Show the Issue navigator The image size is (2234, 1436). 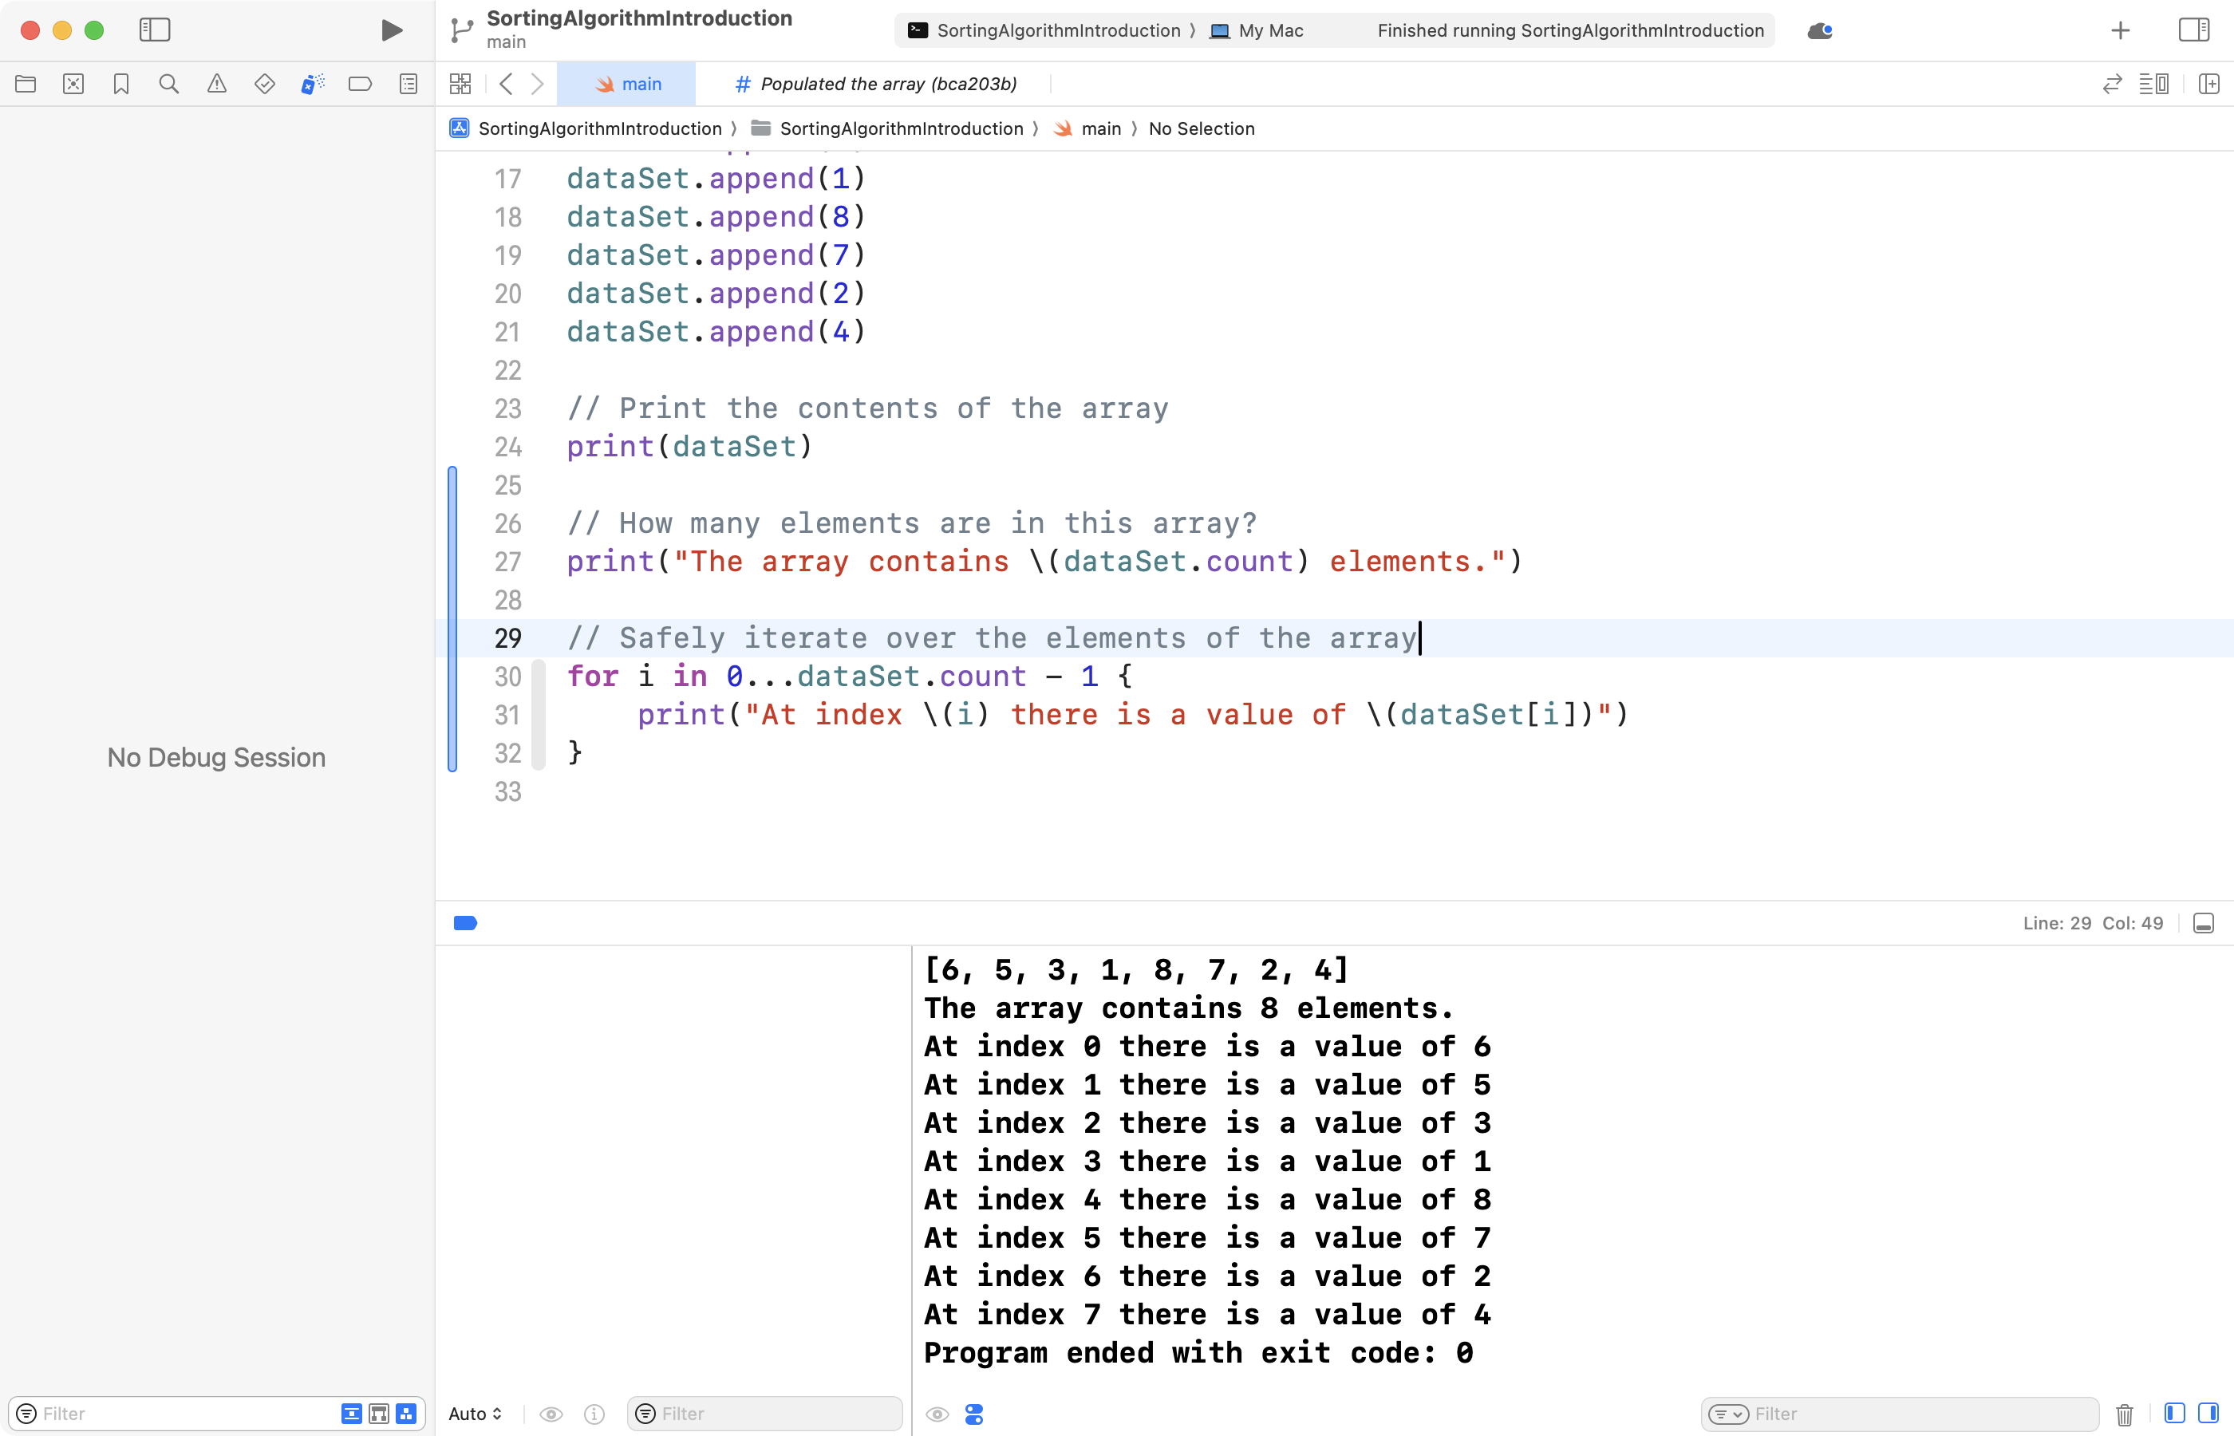click(216, 83)
